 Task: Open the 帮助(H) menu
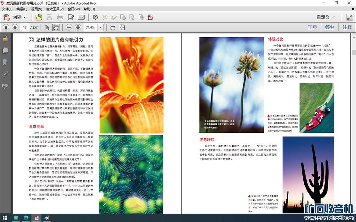pos(89,9)
